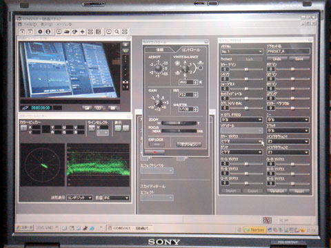Click the Save button in preset panel

point(299,59)
